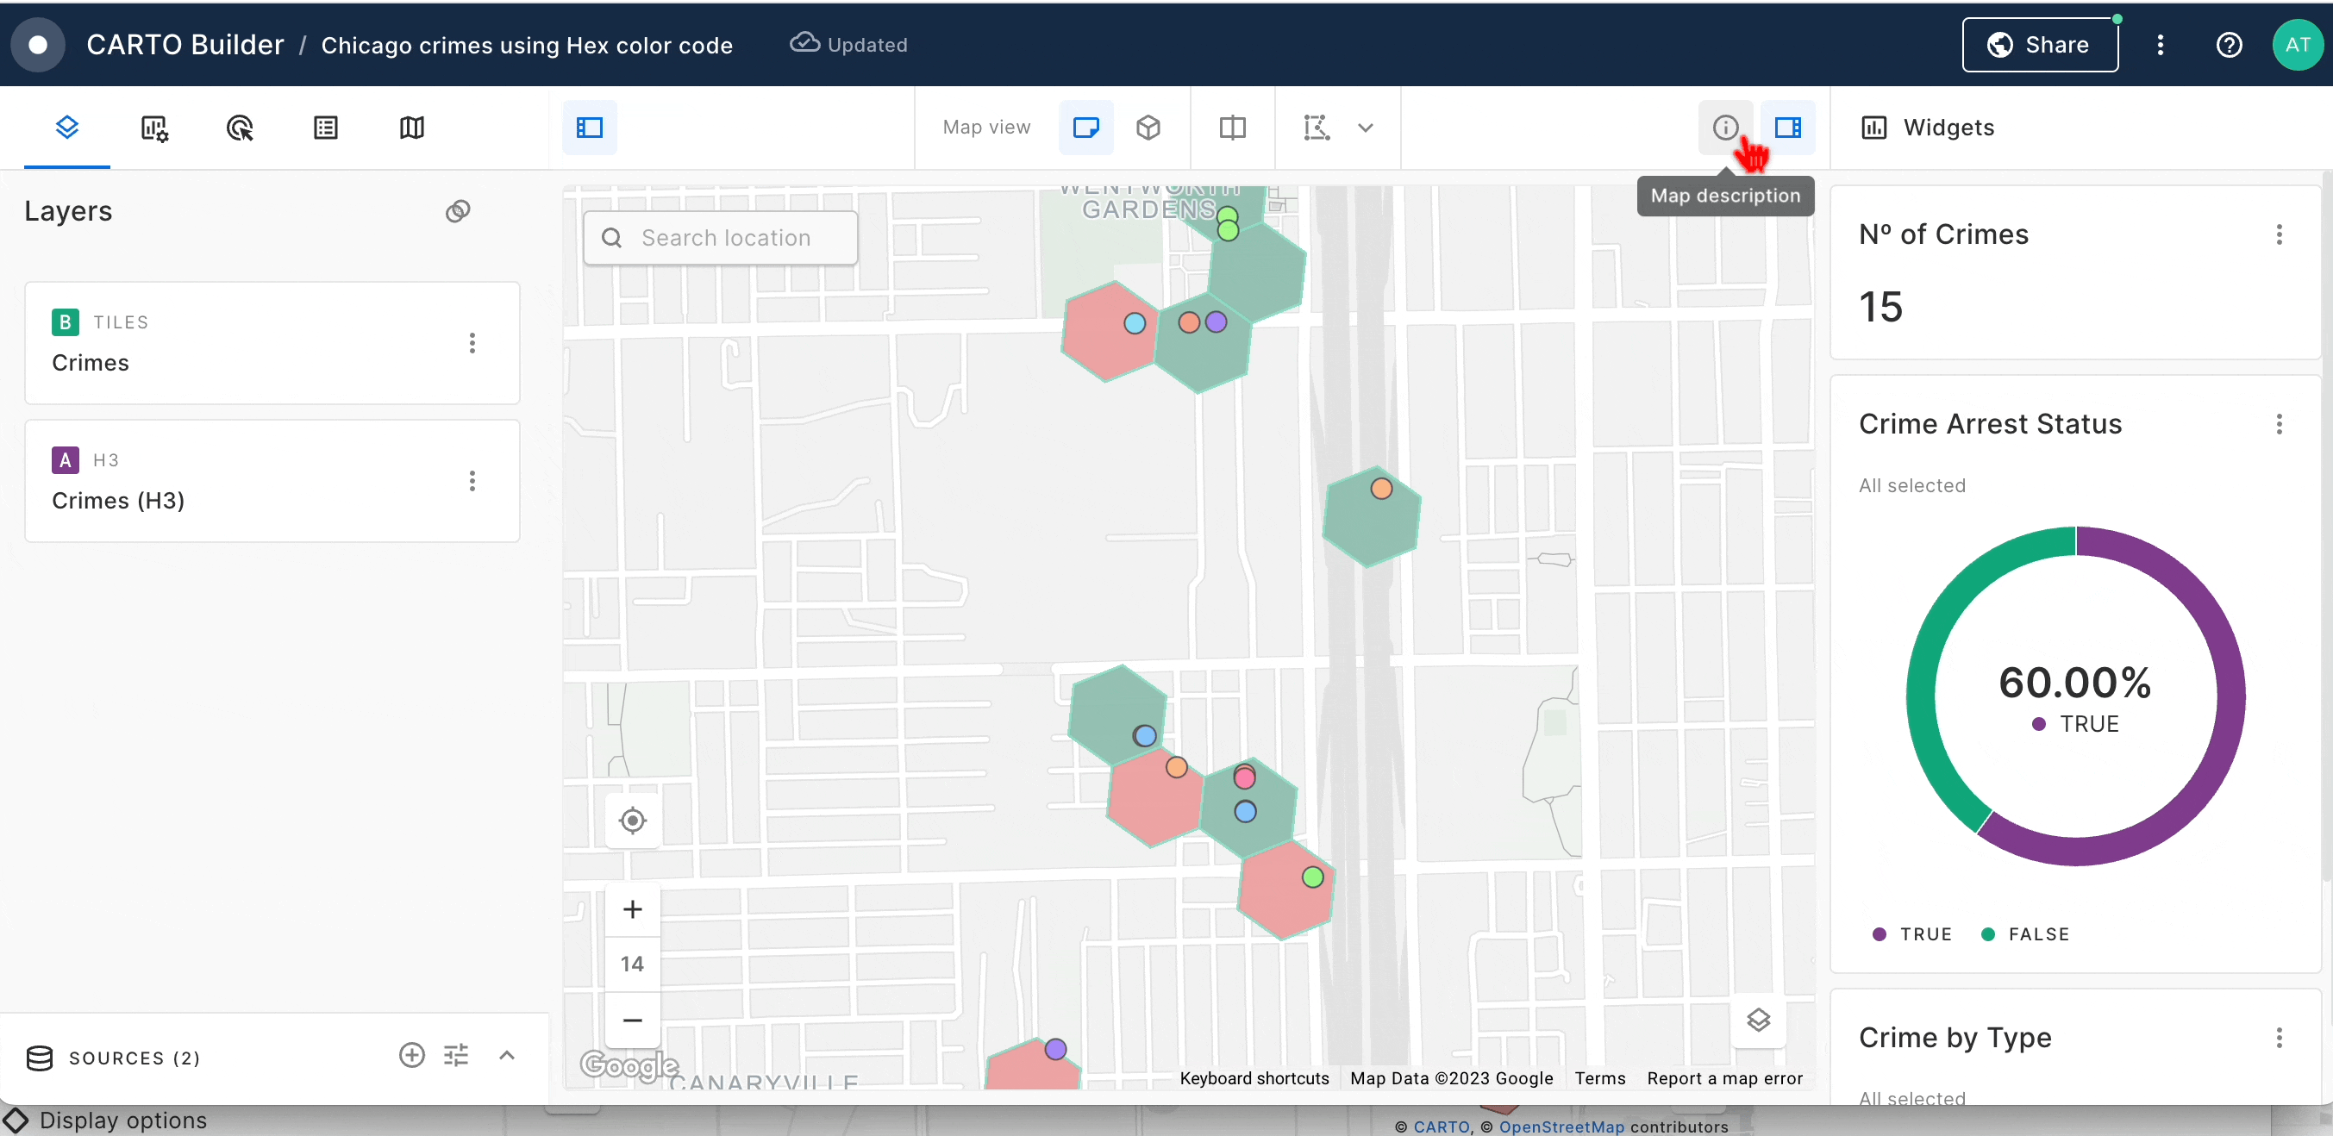Open the Interactions tab icon
2333x1136 pixels.
point(239,128)
